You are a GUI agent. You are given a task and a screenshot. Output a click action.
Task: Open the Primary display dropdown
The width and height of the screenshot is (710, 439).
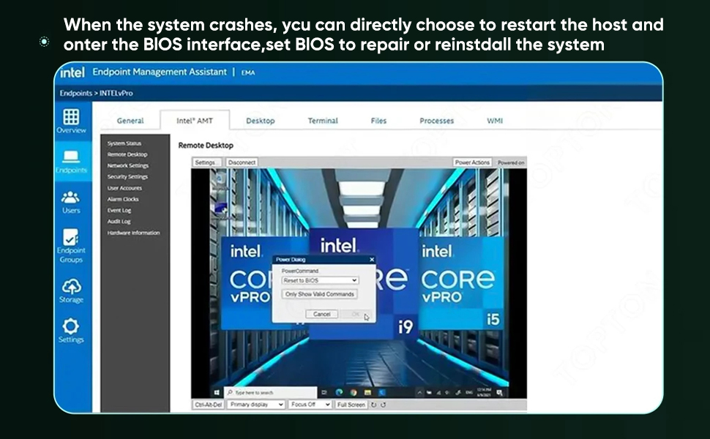click(255, 405)
